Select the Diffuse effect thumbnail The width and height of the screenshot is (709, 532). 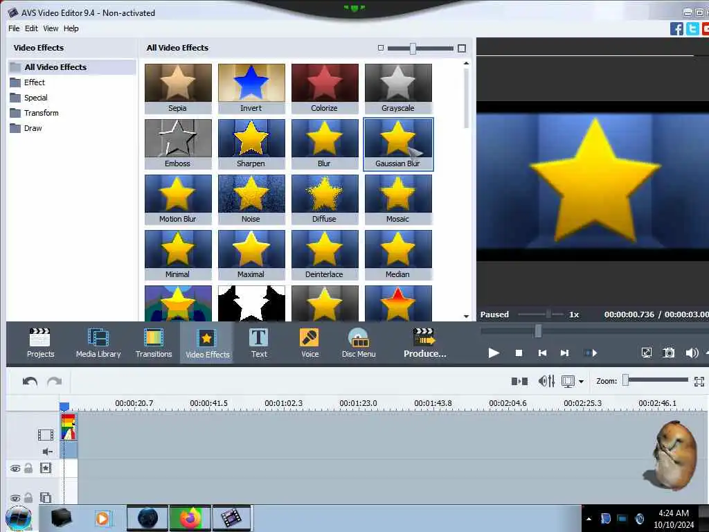325,199
